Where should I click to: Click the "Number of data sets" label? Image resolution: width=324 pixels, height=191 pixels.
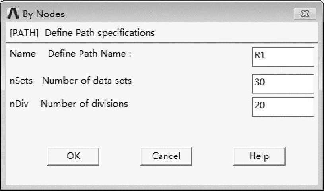click(87, 81)
